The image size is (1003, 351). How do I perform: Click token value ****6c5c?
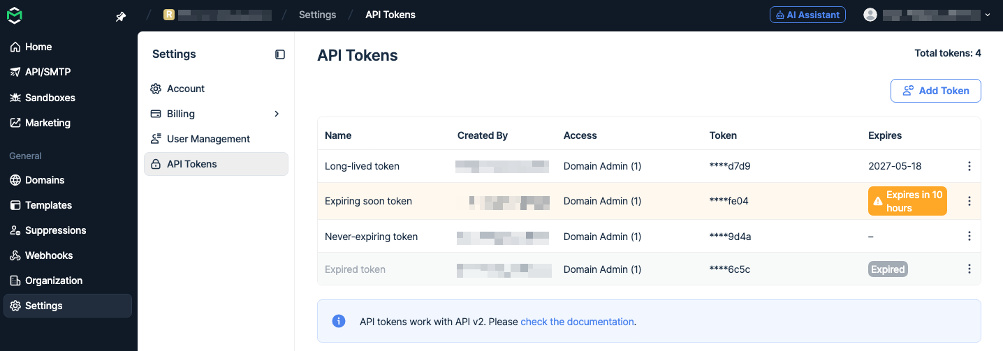coord(729,269)
